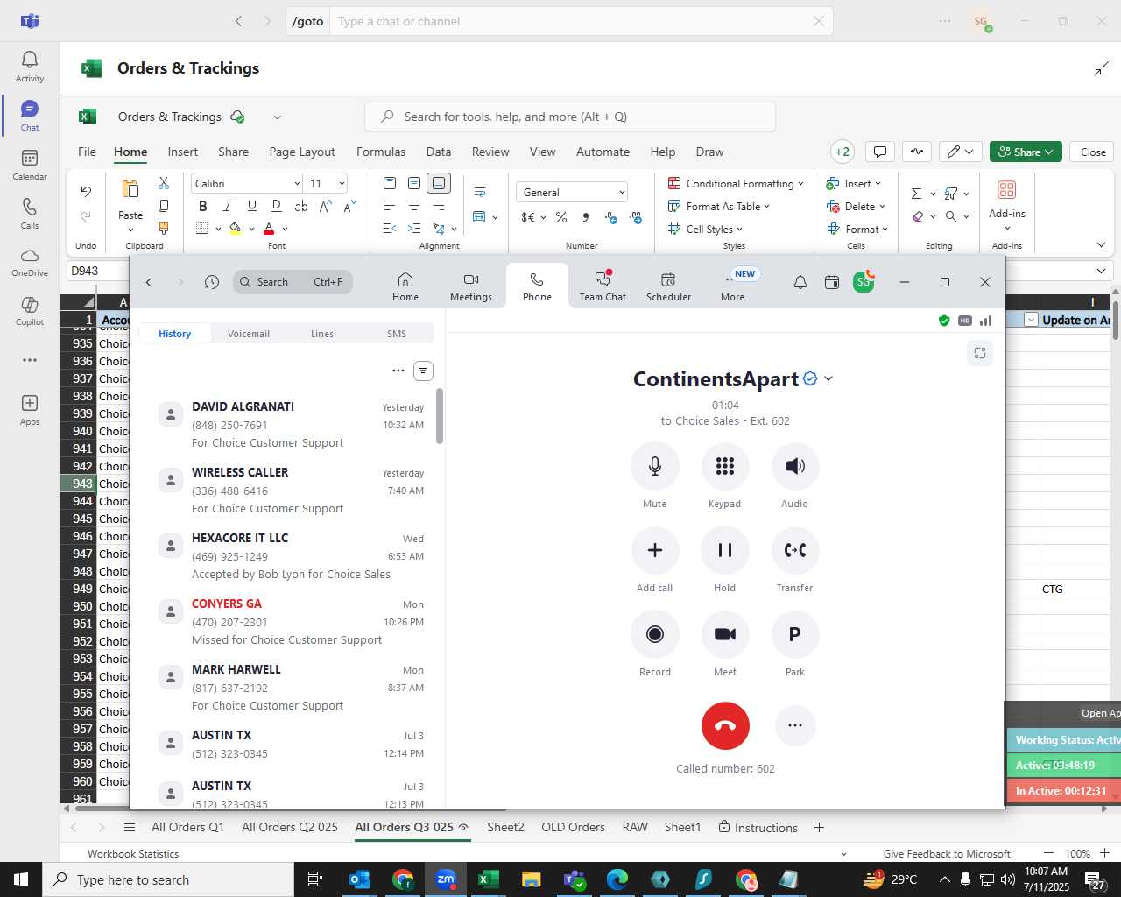Screen dimensions: 1121x897
Task: Toggle Bold formatting in Excel ribbon
Action: pos(203,206)
